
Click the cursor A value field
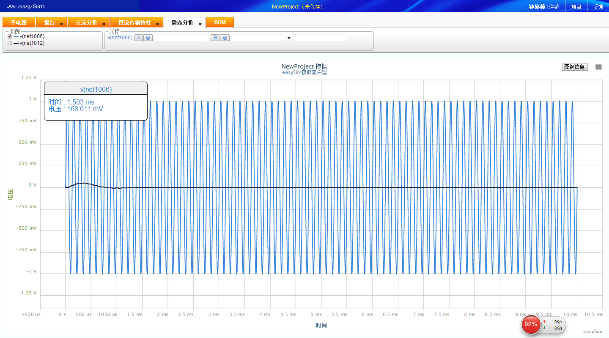point(181,38)
